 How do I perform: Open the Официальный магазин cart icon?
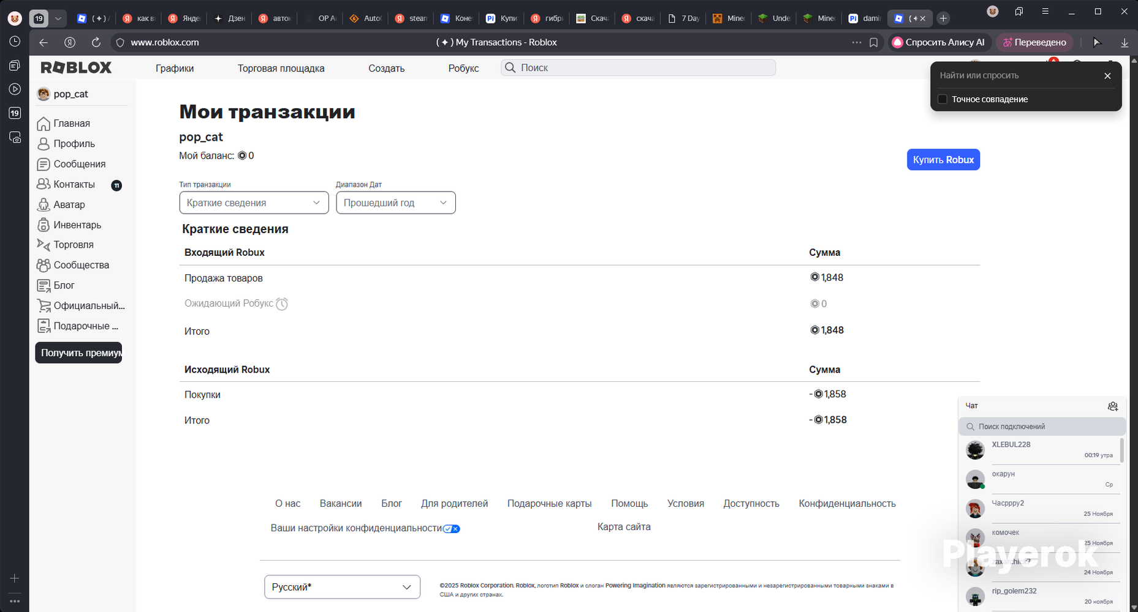click(44, 305)
